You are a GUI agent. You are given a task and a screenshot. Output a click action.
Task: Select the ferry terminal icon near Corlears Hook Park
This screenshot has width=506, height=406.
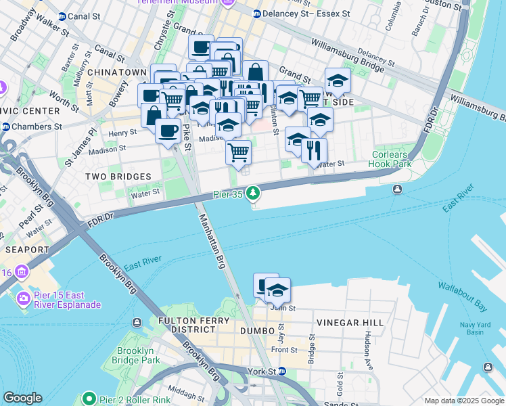398,189
